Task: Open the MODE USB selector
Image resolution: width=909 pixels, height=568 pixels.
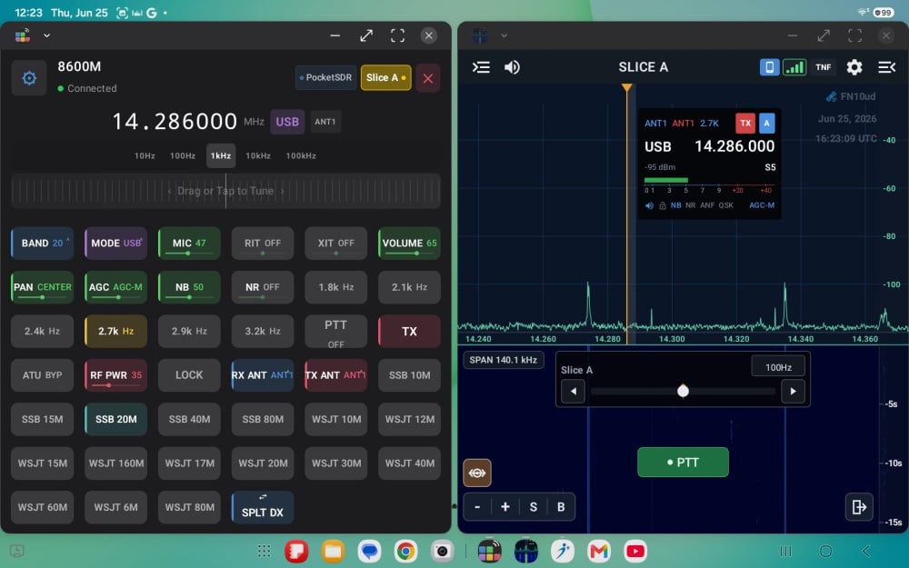Action: tap(116, 244)
